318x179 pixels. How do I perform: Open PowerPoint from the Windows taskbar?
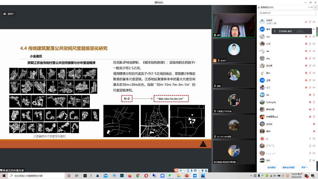[x=187, y=176]
